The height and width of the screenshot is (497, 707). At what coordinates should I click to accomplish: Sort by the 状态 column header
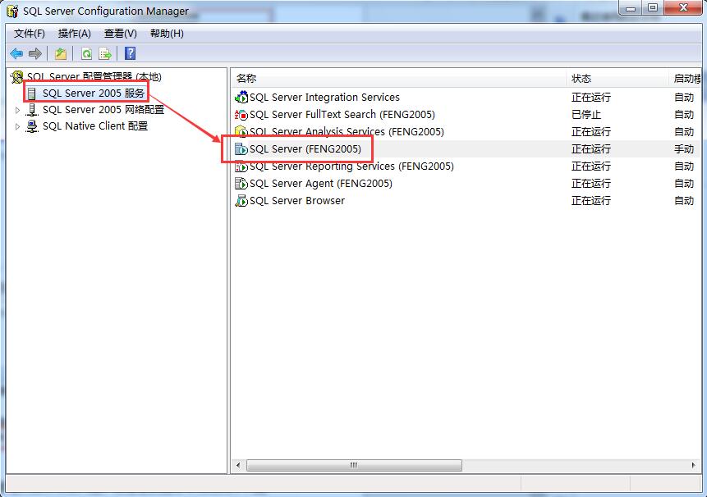(617, 79)
